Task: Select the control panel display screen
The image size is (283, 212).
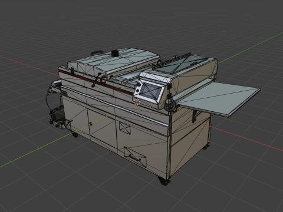Action: [x=151, y=91]
